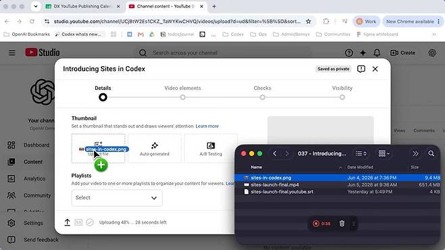Click the OpenAI channel avatar in sidebar
Screen dimensions: 445x250
pos(43,92)
